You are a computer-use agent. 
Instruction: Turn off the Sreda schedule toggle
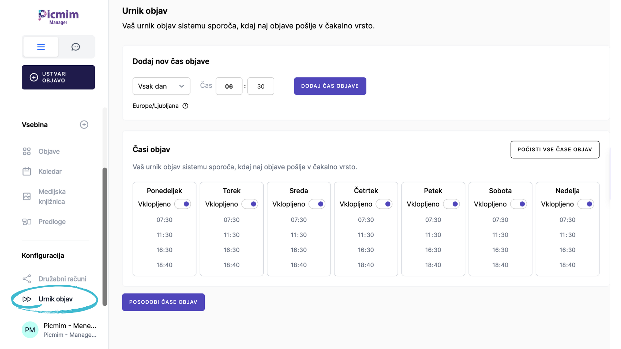click(317, 204)
